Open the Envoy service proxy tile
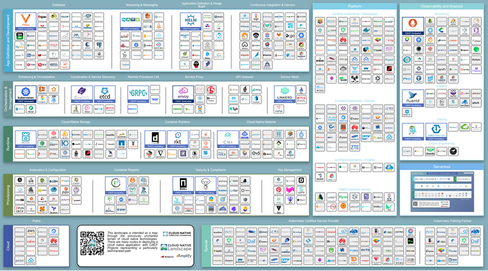Viewport: 488px width, 271px height. click(x=183, y=94)
